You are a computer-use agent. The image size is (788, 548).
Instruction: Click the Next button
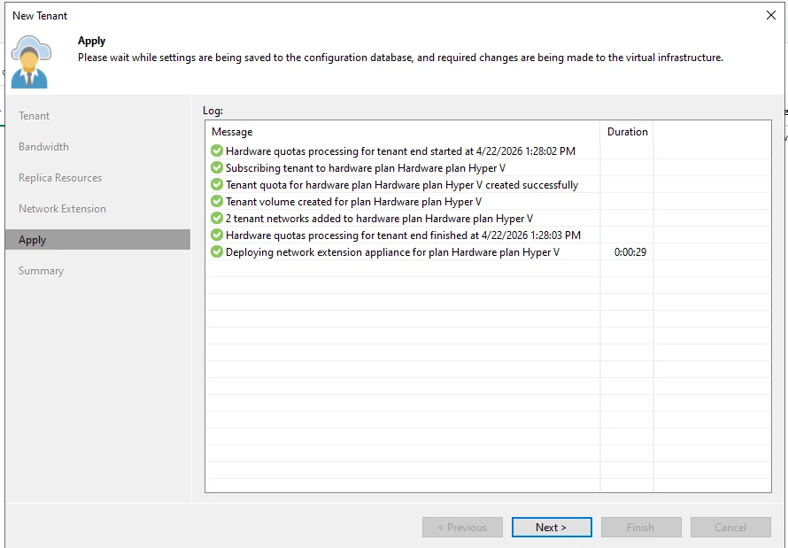coord(552,527)
